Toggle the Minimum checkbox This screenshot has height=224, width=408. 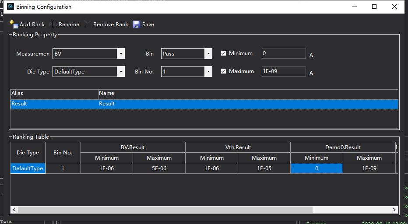pos(223,53)
